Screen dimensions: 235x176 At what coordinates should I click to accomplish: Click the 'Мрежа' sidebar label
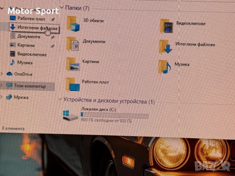(x=21, y=97)
